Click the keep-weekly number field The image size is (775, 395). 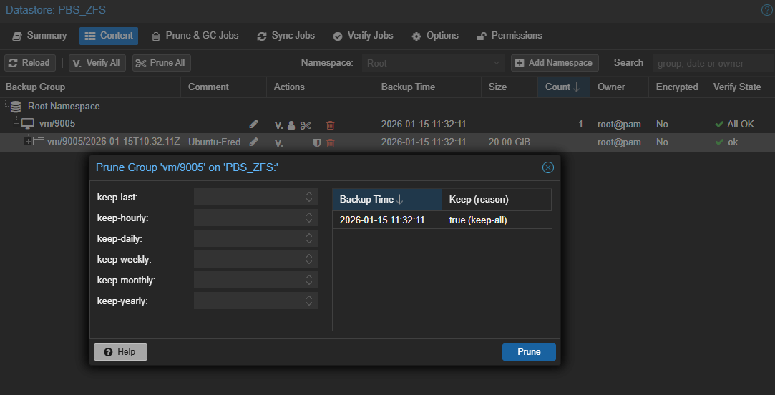click(x=248, y=259)
